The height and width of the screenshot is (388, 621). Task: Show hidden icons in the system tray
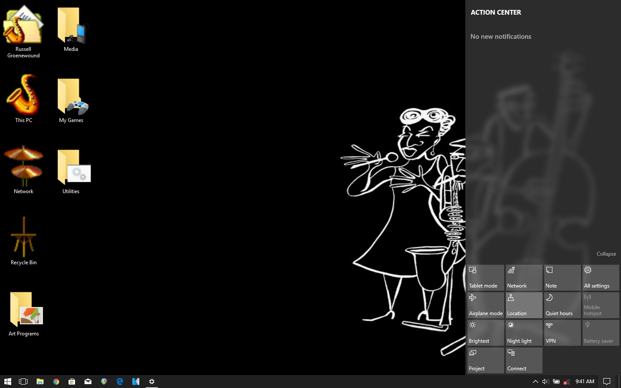(x=535, y=382)
